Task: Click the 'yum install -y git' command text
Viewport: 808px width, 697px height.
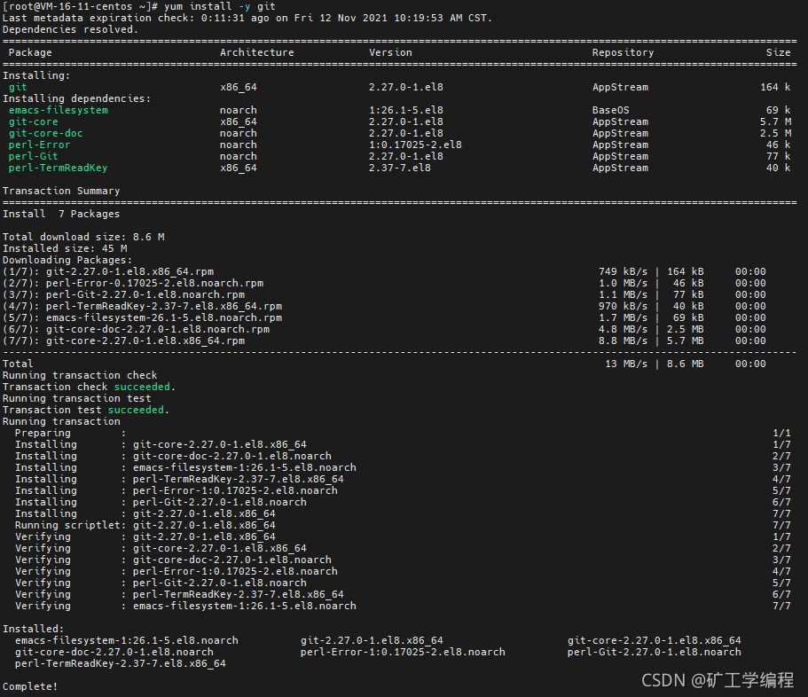Action: 220,7
